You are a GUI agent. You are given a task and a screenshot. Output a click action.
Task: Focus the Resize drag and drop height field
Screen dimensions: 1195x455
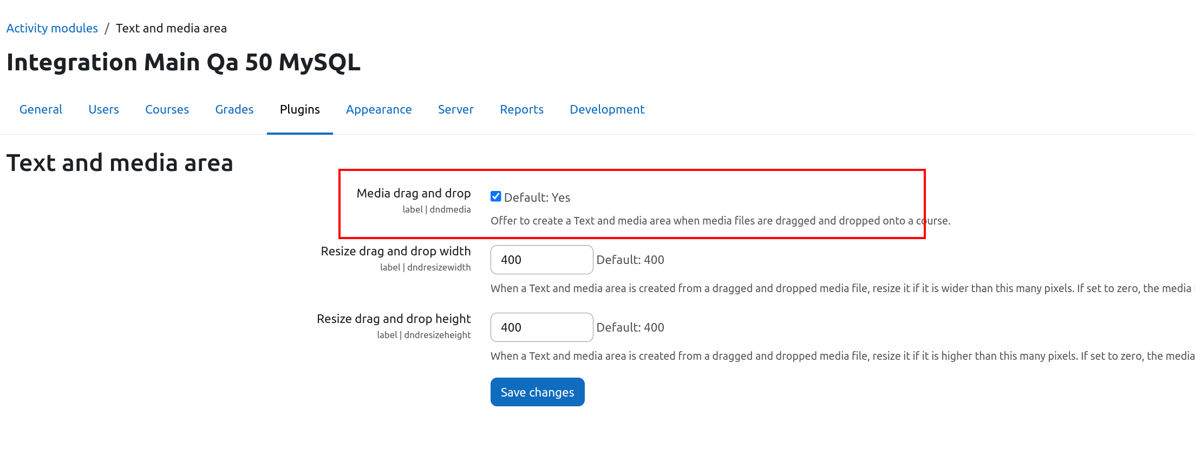541,327
